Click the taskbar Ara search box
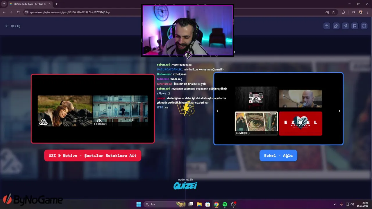 point(165,204)
